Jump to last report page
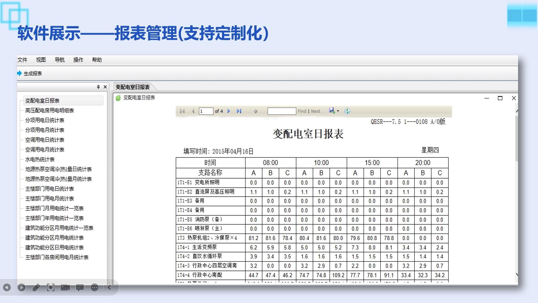538x303 pixels. 239,111
